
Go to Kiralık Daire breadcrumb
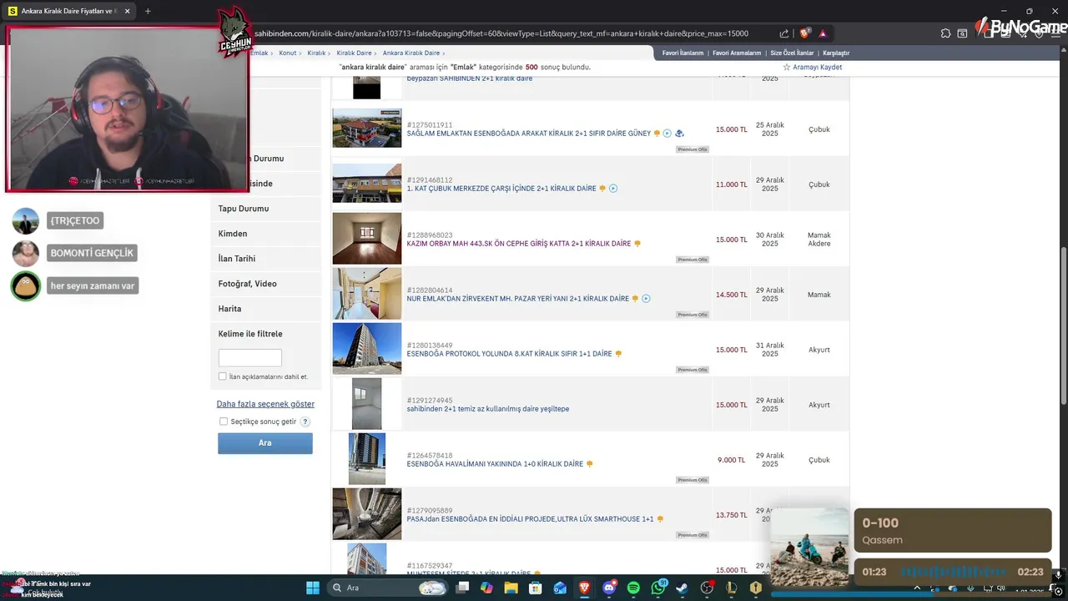point(354,53)
